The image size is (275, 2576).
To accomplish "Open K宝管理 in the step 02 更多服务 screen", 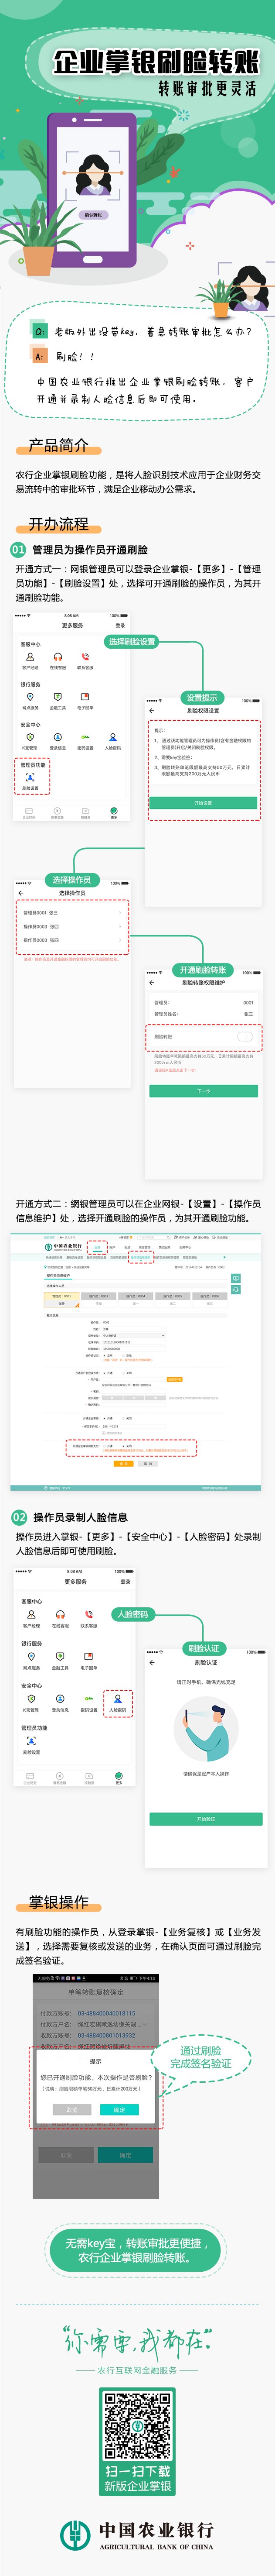I will pos(32,1703).
